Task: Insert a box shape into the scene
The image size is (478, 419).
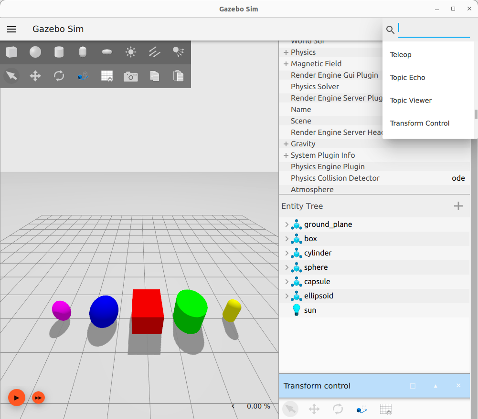Action: pos(11,52)
